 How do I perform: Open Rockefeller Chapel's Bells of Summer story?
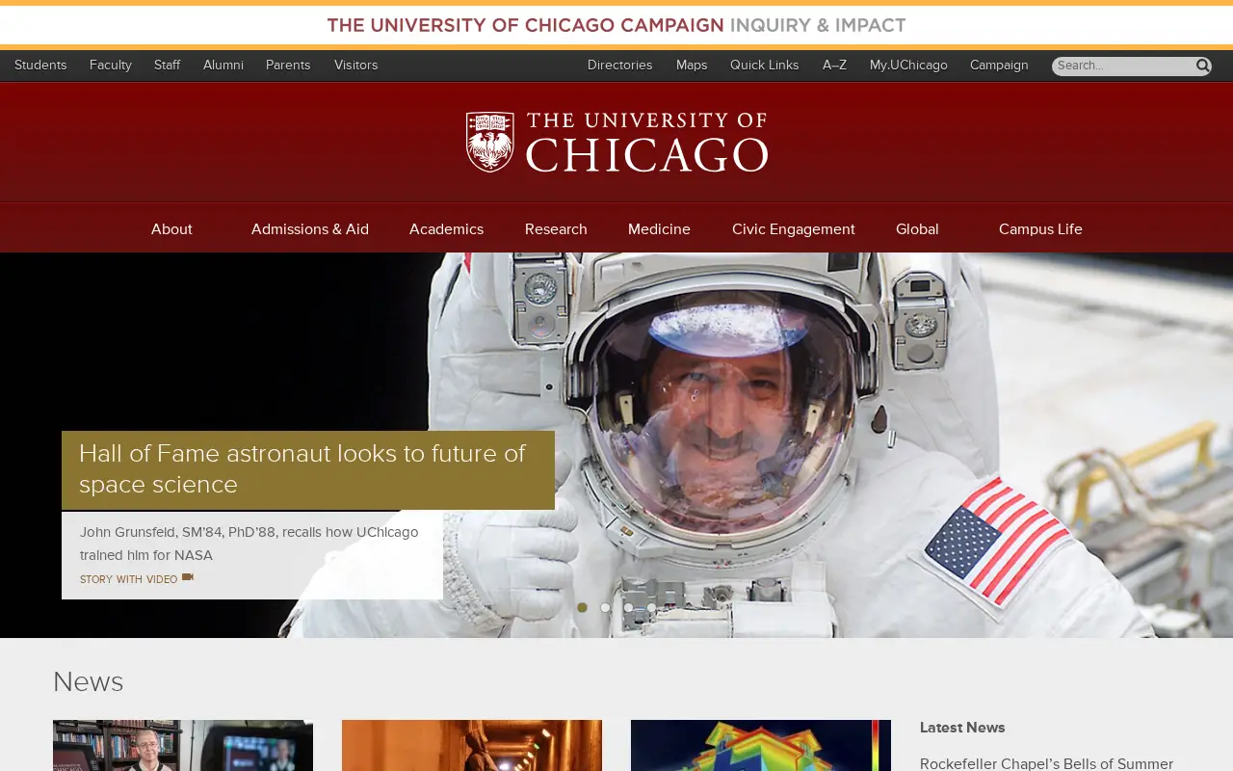[x=1046, y=763]
